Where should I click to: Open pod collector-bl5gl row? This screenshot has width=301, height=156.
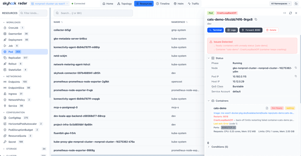click(x=127, y=30)
